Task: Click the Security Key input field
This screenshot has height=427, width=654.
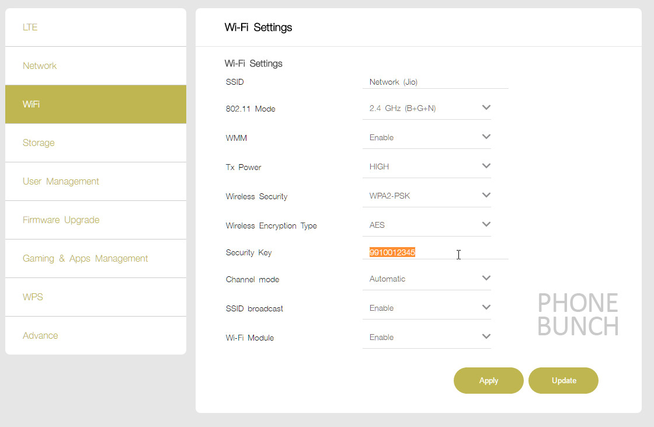Action: click(x=435, y=252)
